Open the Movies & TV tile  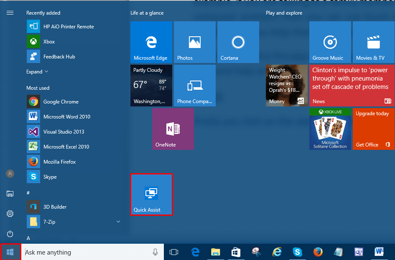pyautogui.click(x=373, y=42)
